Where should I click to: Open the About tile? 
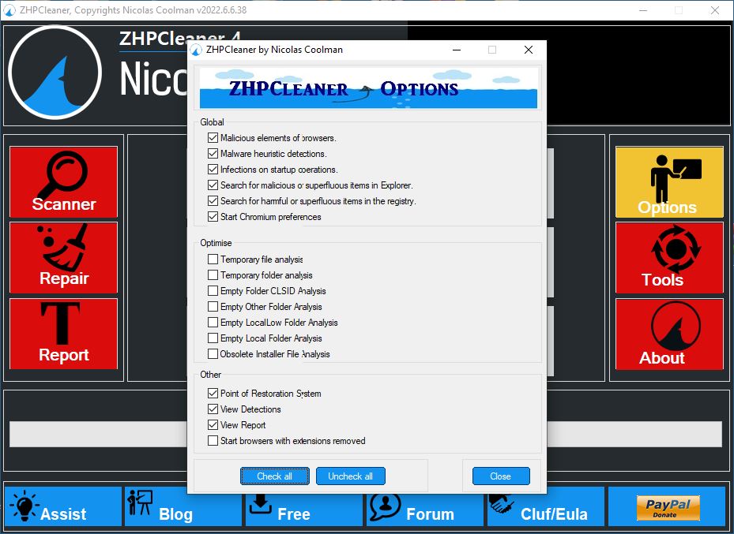[669, 334]
